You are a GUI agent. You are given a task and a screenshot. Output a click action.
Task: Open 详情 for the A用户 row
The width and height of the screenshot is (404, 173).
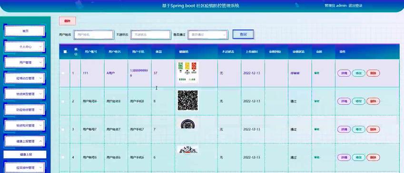pos(344,73)
